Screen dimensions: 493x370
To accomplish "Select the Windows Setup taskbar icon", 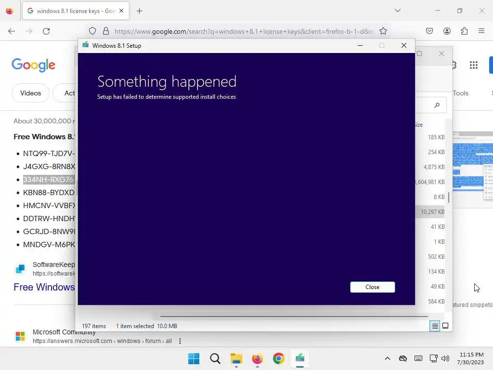I will 300,358.
